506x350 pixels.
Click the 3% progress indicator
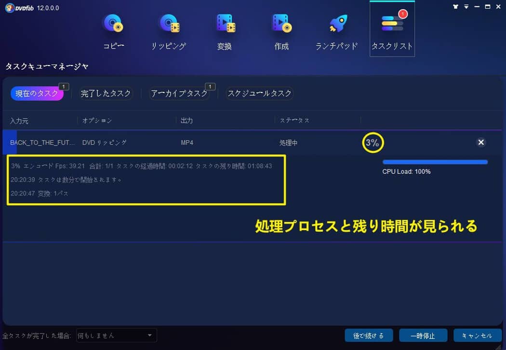pyautogui.click(x=373, y=143)
